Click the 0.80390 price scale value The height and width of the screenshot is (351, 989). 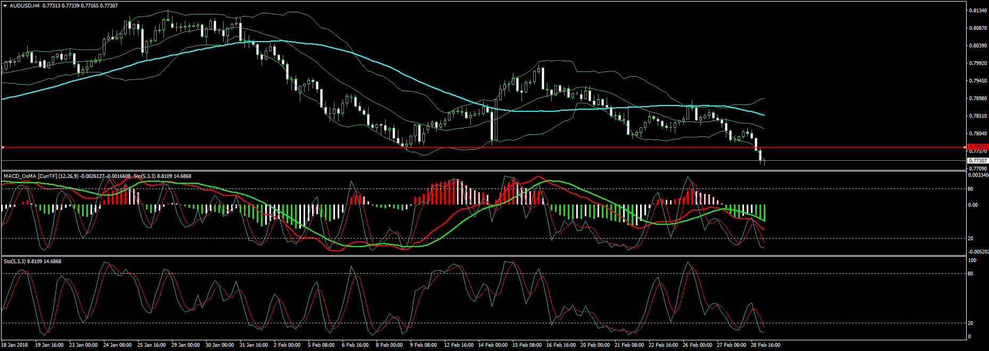tap(977, 46)
